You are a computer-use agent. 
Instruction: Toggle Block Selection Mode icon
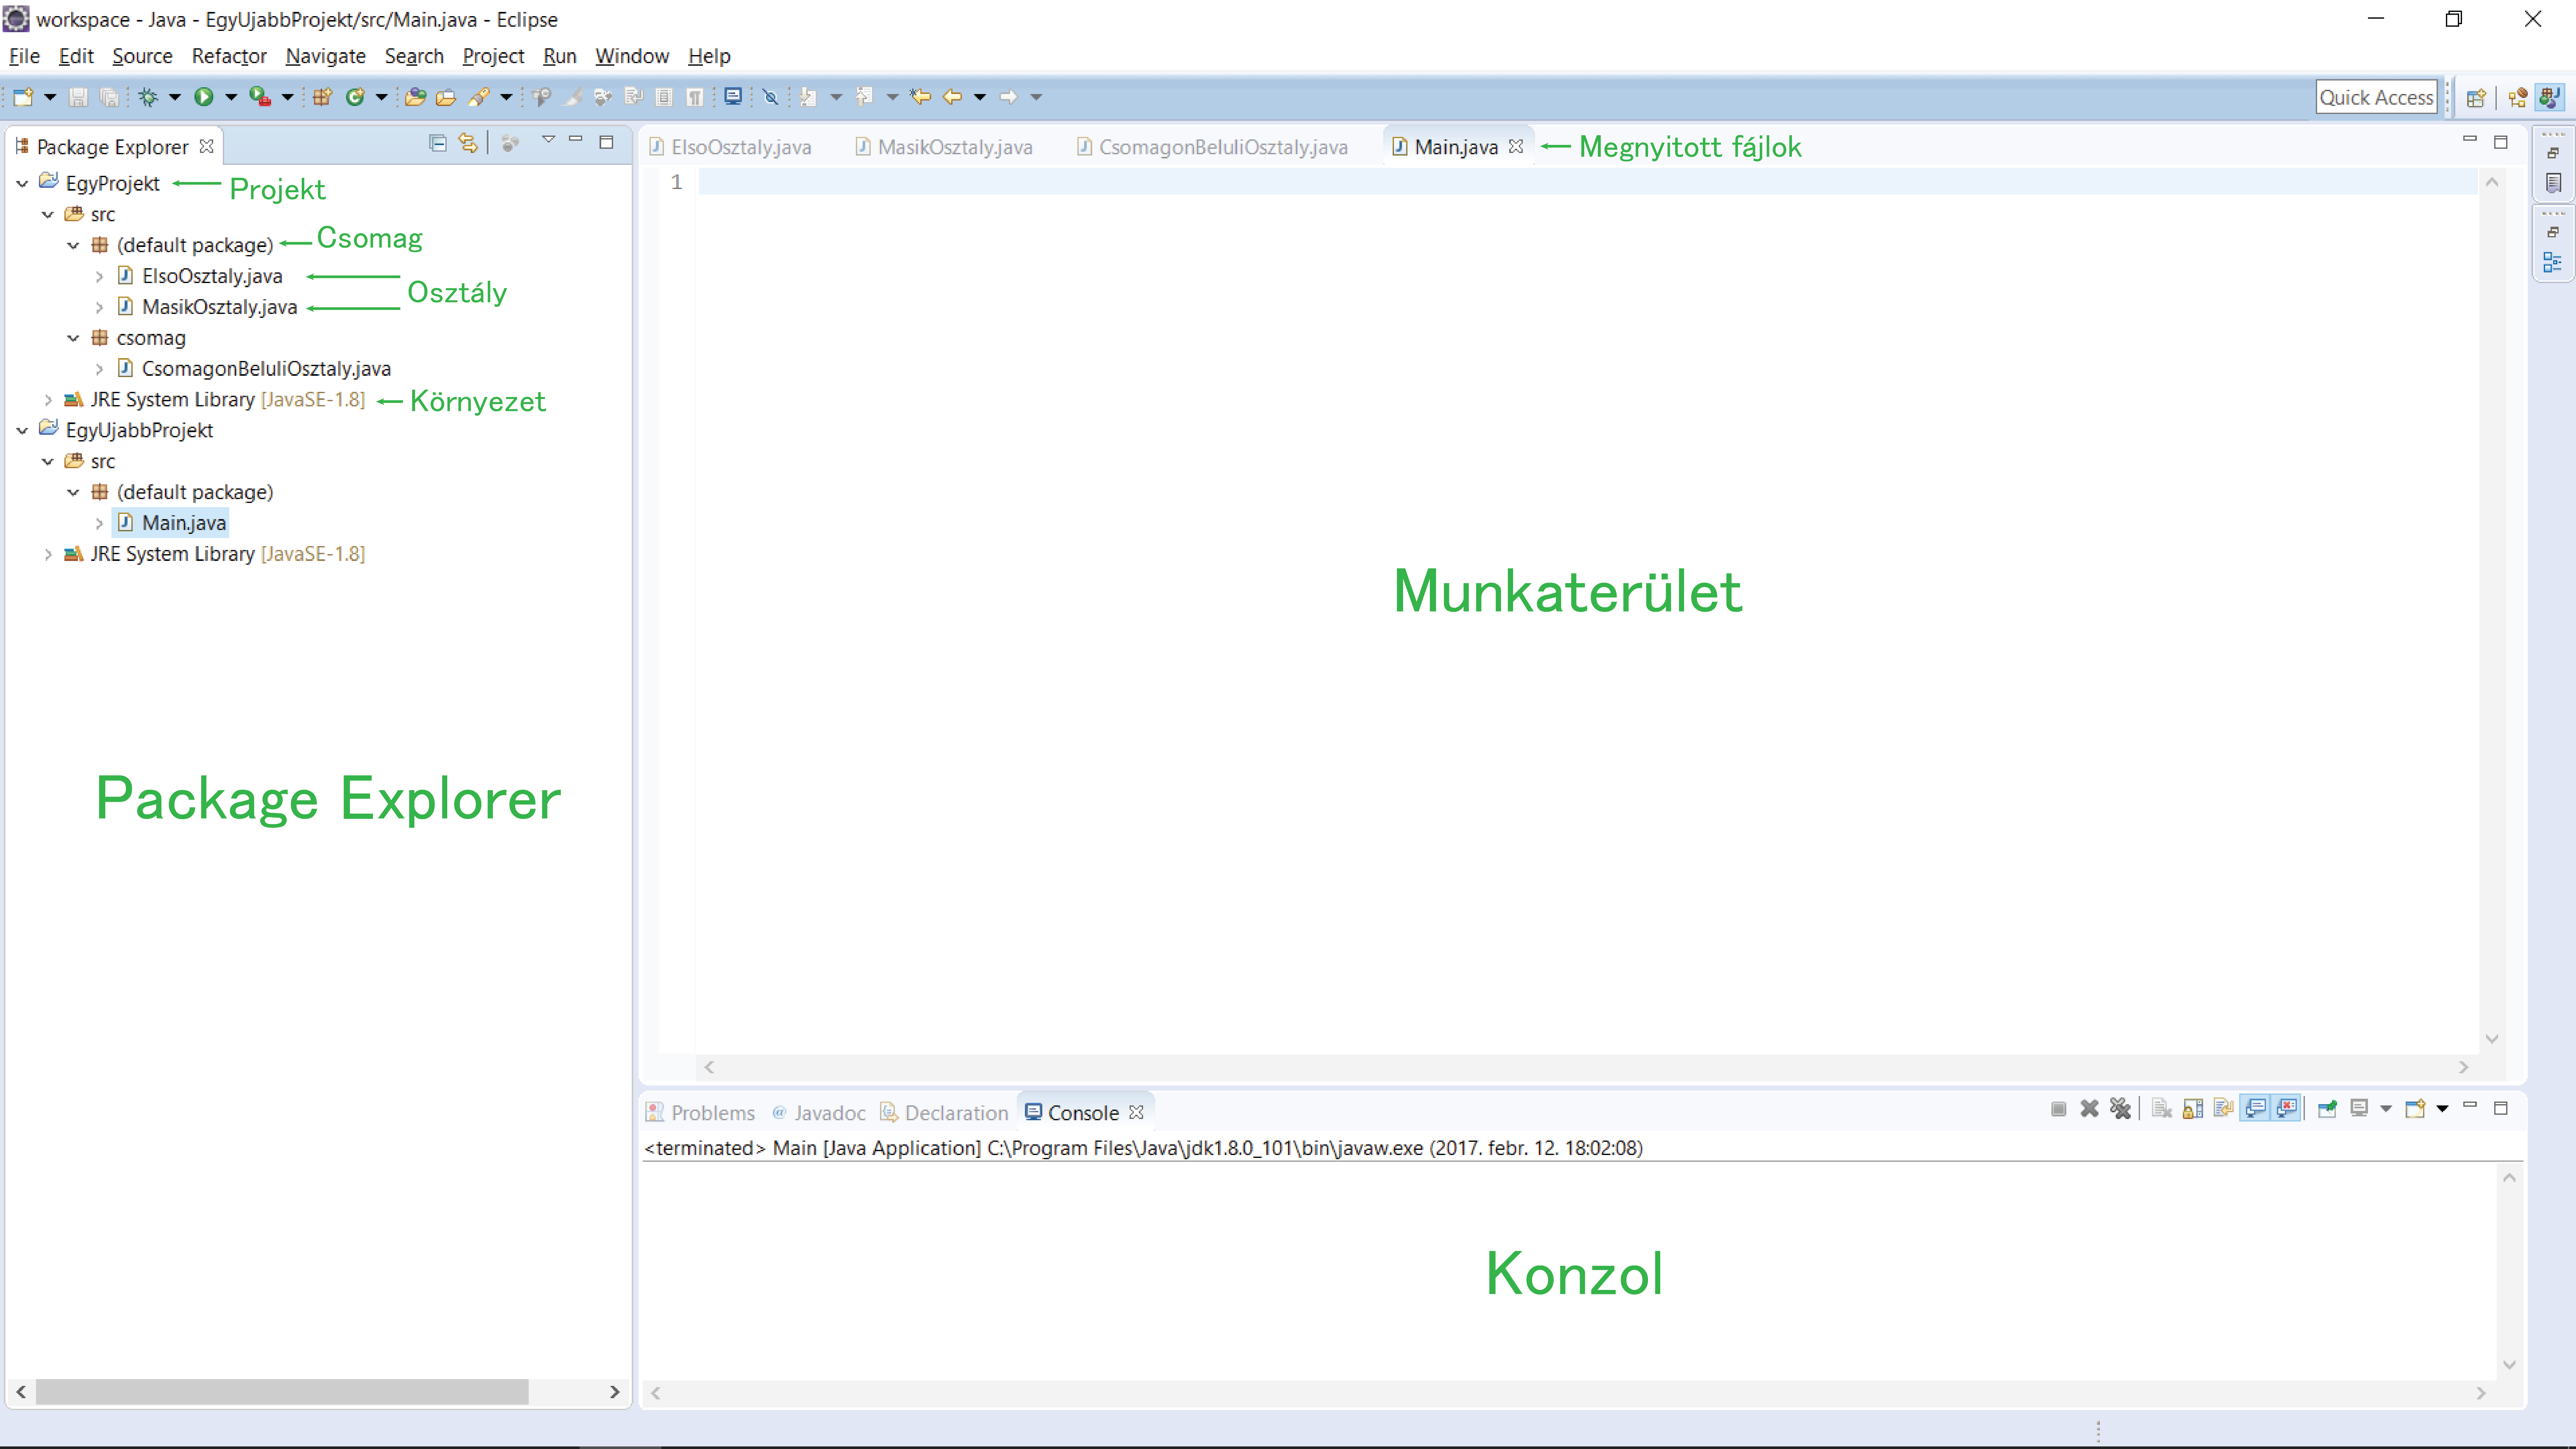pyautogui.click(x=664, y=97)
